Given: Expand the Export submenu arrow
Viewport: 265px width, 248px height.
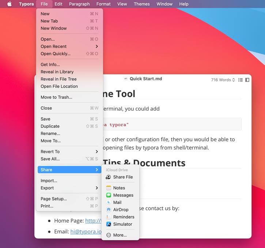Looking at the screenshot, I should pos(96,188).
